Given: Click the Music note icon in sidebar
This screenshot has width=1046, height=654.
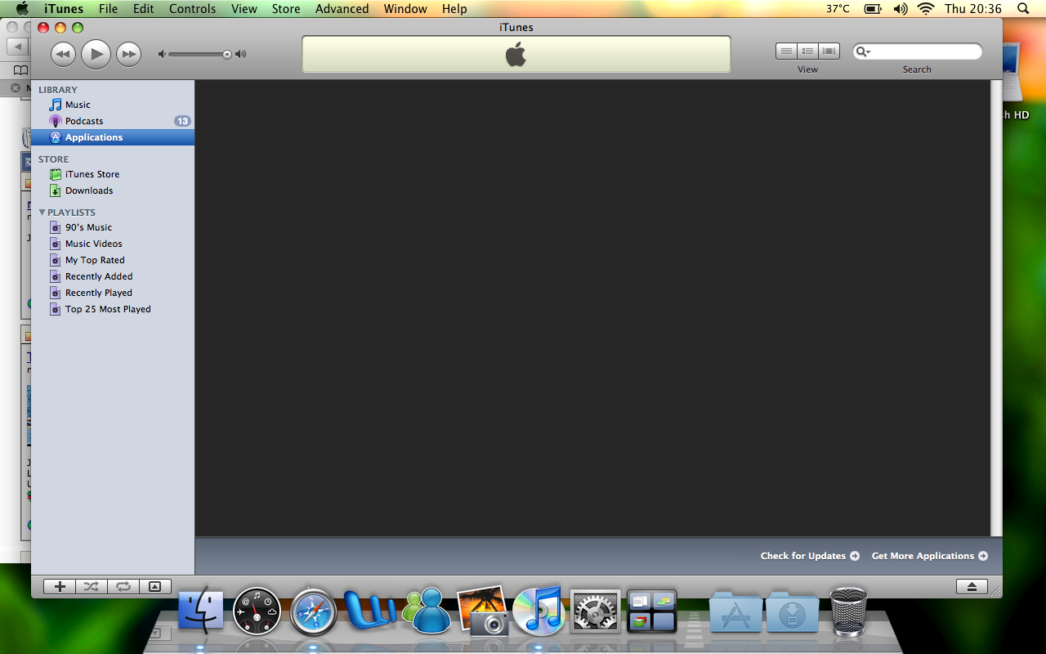Looking at the screenshot, I should pos(56,105).
